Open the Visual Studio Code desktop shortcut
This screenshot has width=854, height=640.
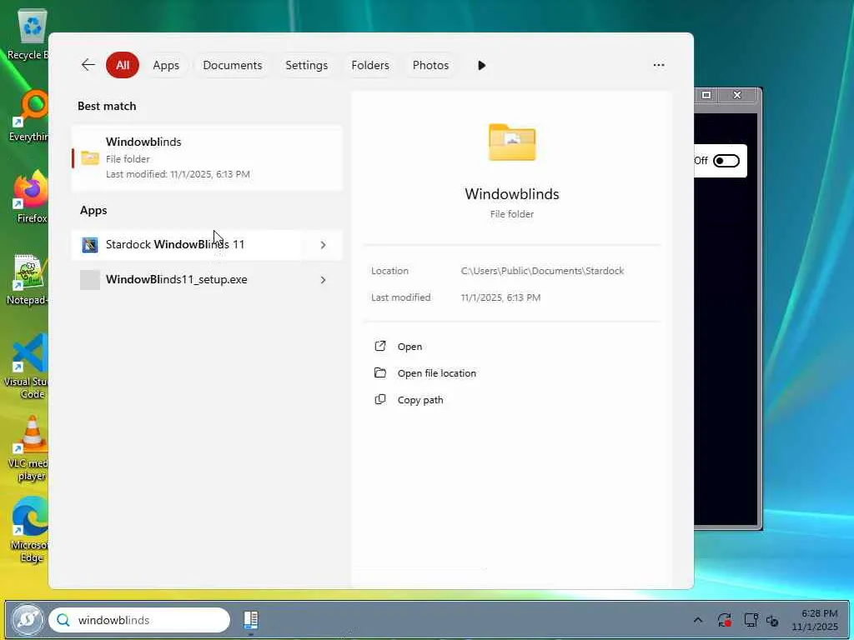coord(28,367)
